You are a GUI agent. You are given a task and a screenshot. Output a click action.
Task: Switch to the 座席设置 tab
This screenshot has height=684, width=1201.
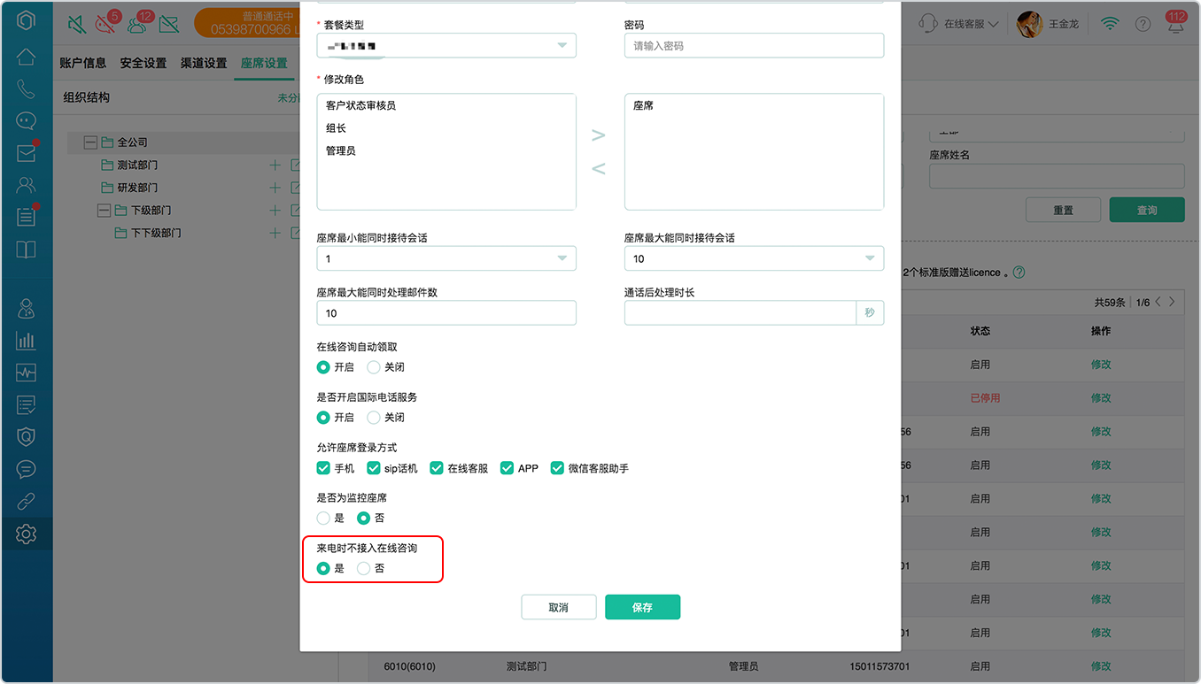click(x=264, y=63)
